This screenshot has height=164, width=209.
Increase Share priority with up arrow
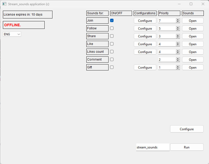click(178, 35)
